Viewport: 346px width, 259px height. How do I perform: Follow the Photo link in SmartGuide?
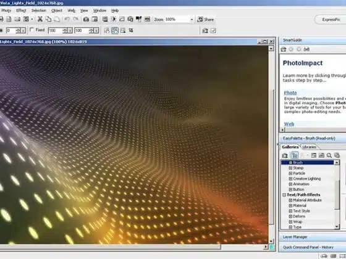pos(290,92)
